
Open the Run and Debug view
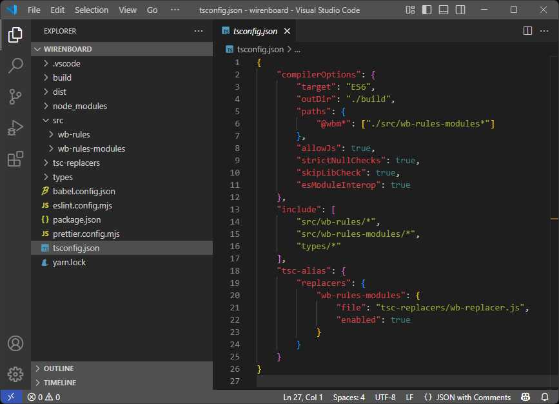pos(15,125)
